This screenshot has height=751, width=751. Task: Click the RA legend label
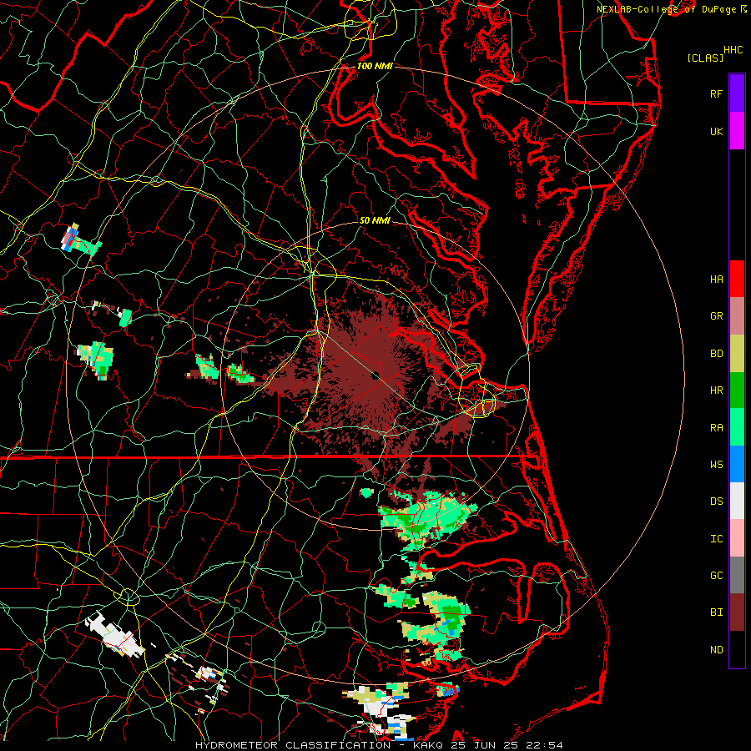(716, 428)
